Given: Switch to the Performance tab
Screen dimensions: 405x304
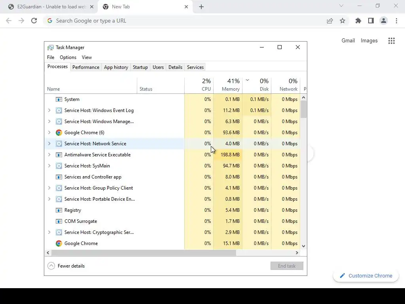Looking at the screenshot, I should (86, 67).
